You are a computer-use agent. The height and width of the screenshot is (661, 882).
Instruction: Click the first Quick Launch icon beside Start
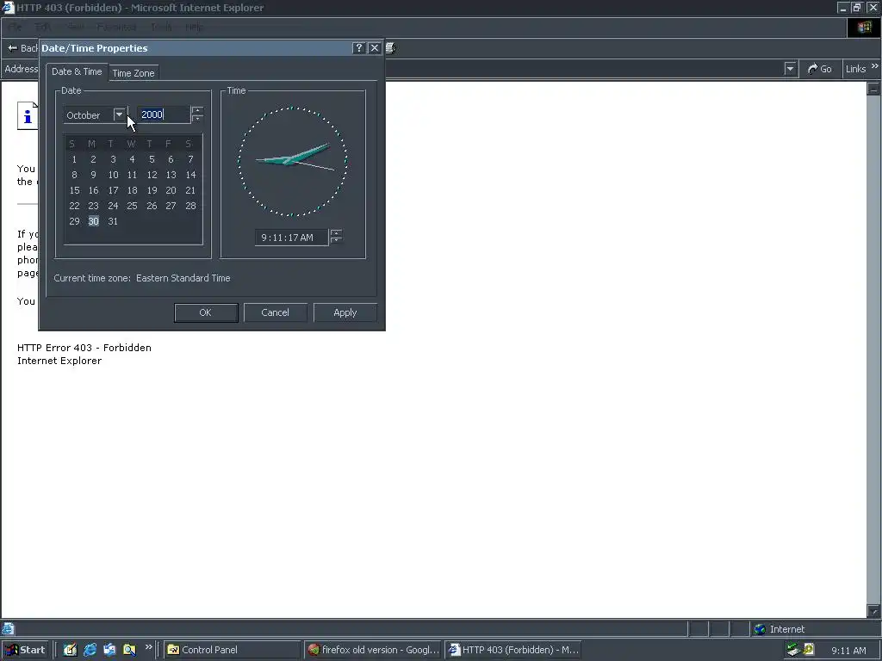71,650
